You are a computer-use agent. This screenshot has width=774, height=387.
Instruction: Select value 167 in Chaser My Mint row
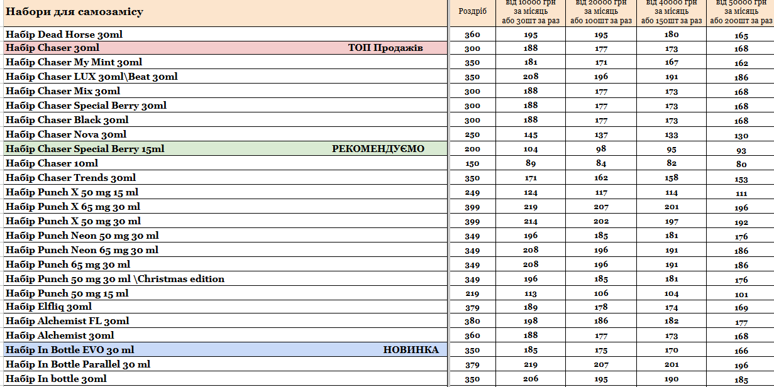(672, 62)
